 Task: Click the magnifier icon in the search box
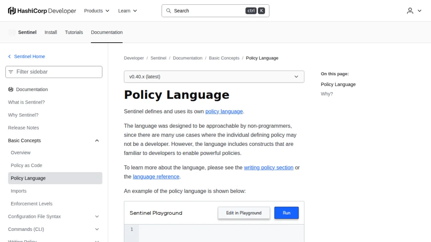[x=168, y=11]
